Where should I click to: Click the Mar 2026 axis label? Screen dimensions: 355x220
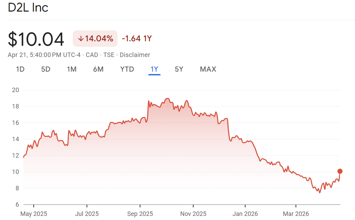point(296,214)
